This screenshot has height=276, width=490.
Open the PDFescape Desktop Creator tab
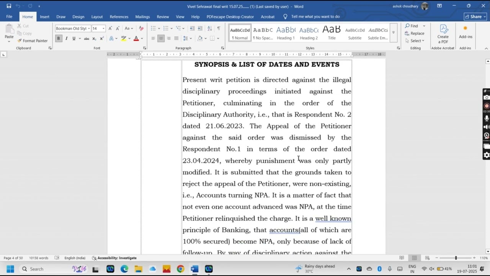click(230, 16)
